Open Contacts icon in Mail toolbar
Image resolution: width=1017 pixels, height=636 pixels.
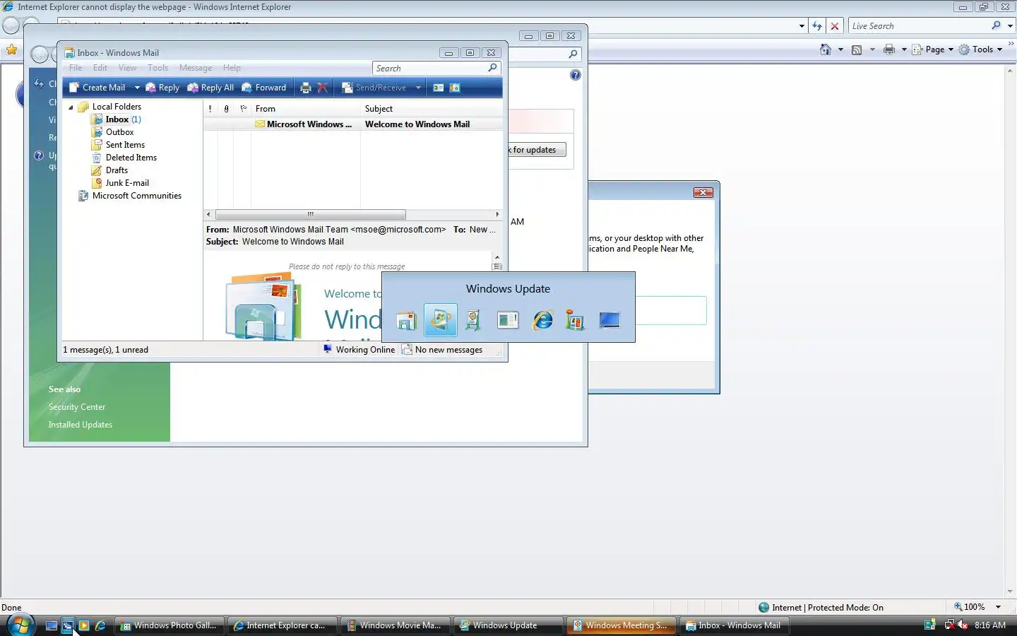click(439, 88)
